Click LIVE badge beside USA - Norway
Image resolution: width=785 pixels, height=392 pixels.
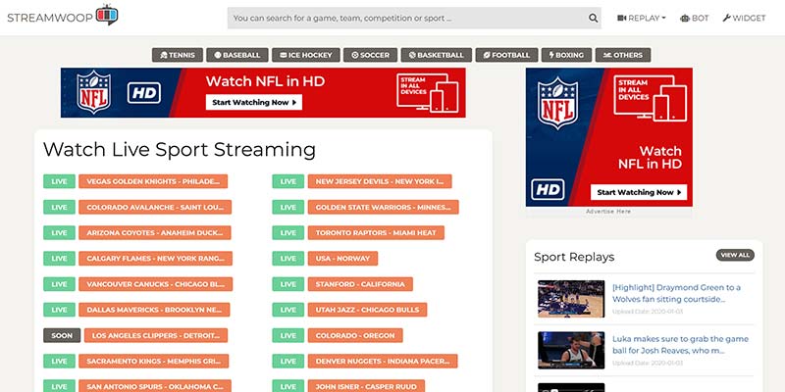(288, 259)
